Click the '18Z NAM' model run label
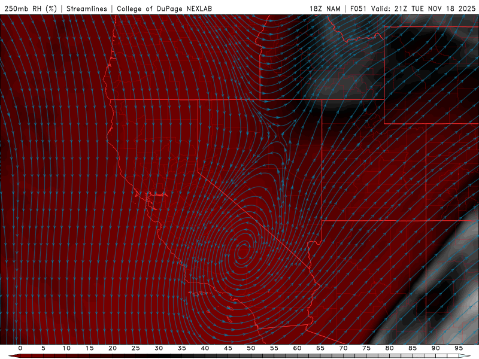The image size is (479, 359). pos(325,8)
